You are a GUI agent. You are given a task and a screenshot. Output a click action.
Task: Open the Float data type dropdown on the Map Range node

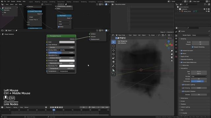64,22
